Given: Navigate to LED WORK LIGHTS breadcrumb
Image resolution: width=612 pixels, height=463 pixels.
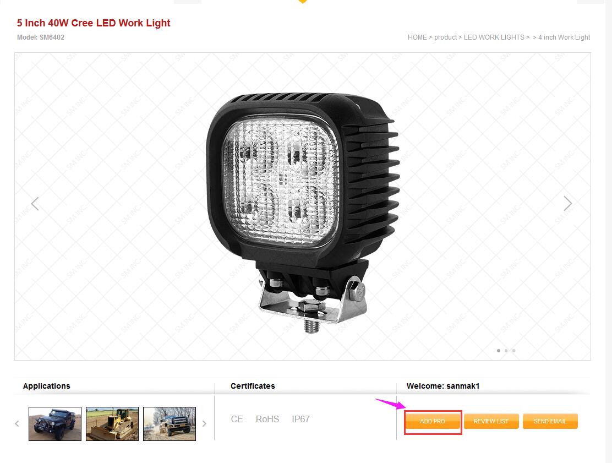Looking at the screenshot, I should coord(494,37).
